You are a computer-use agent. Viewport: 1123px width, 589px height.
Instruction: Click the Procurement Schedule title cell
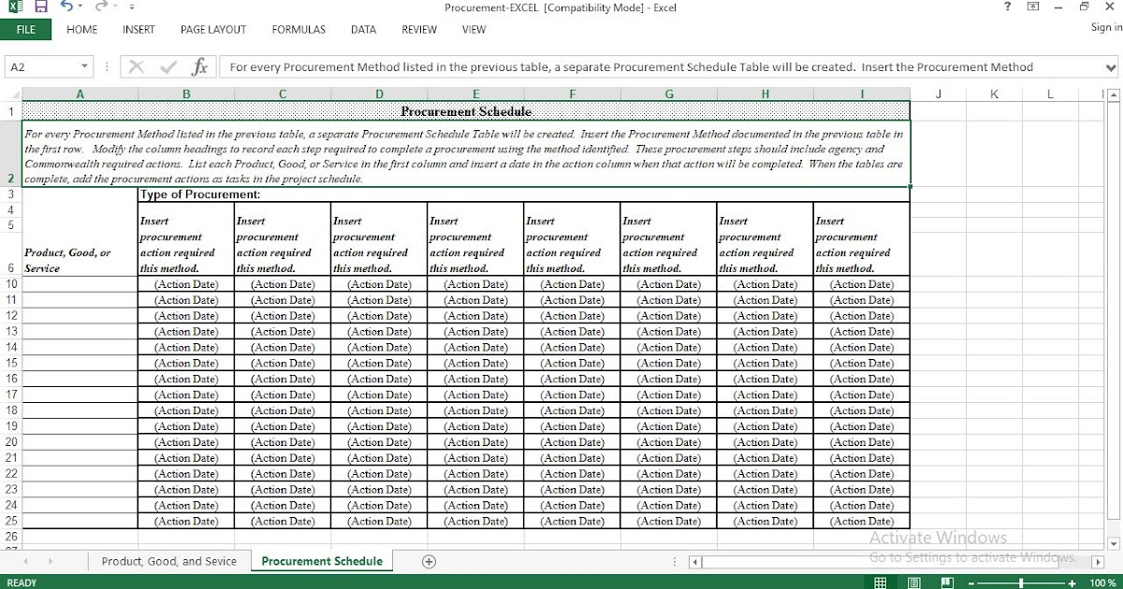coord(466,111)
